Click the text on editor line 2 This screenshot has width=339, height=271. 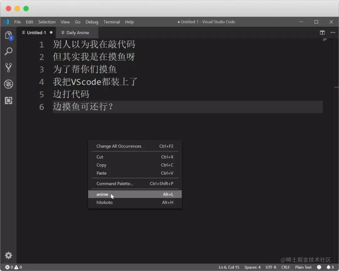point(94,57)
